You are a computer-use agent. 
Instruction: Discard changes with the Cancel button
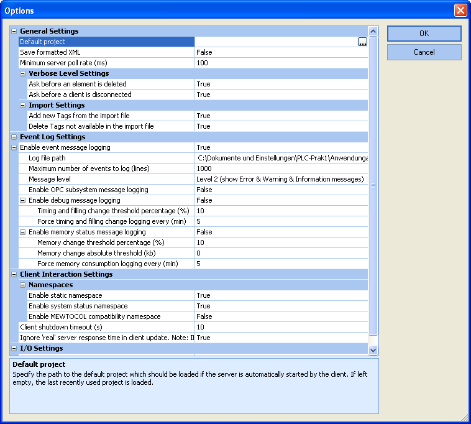click(424, 52)
